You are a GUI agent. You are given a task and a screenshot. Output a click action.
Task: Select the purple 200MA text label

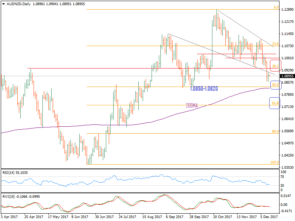tap(192, 105)
